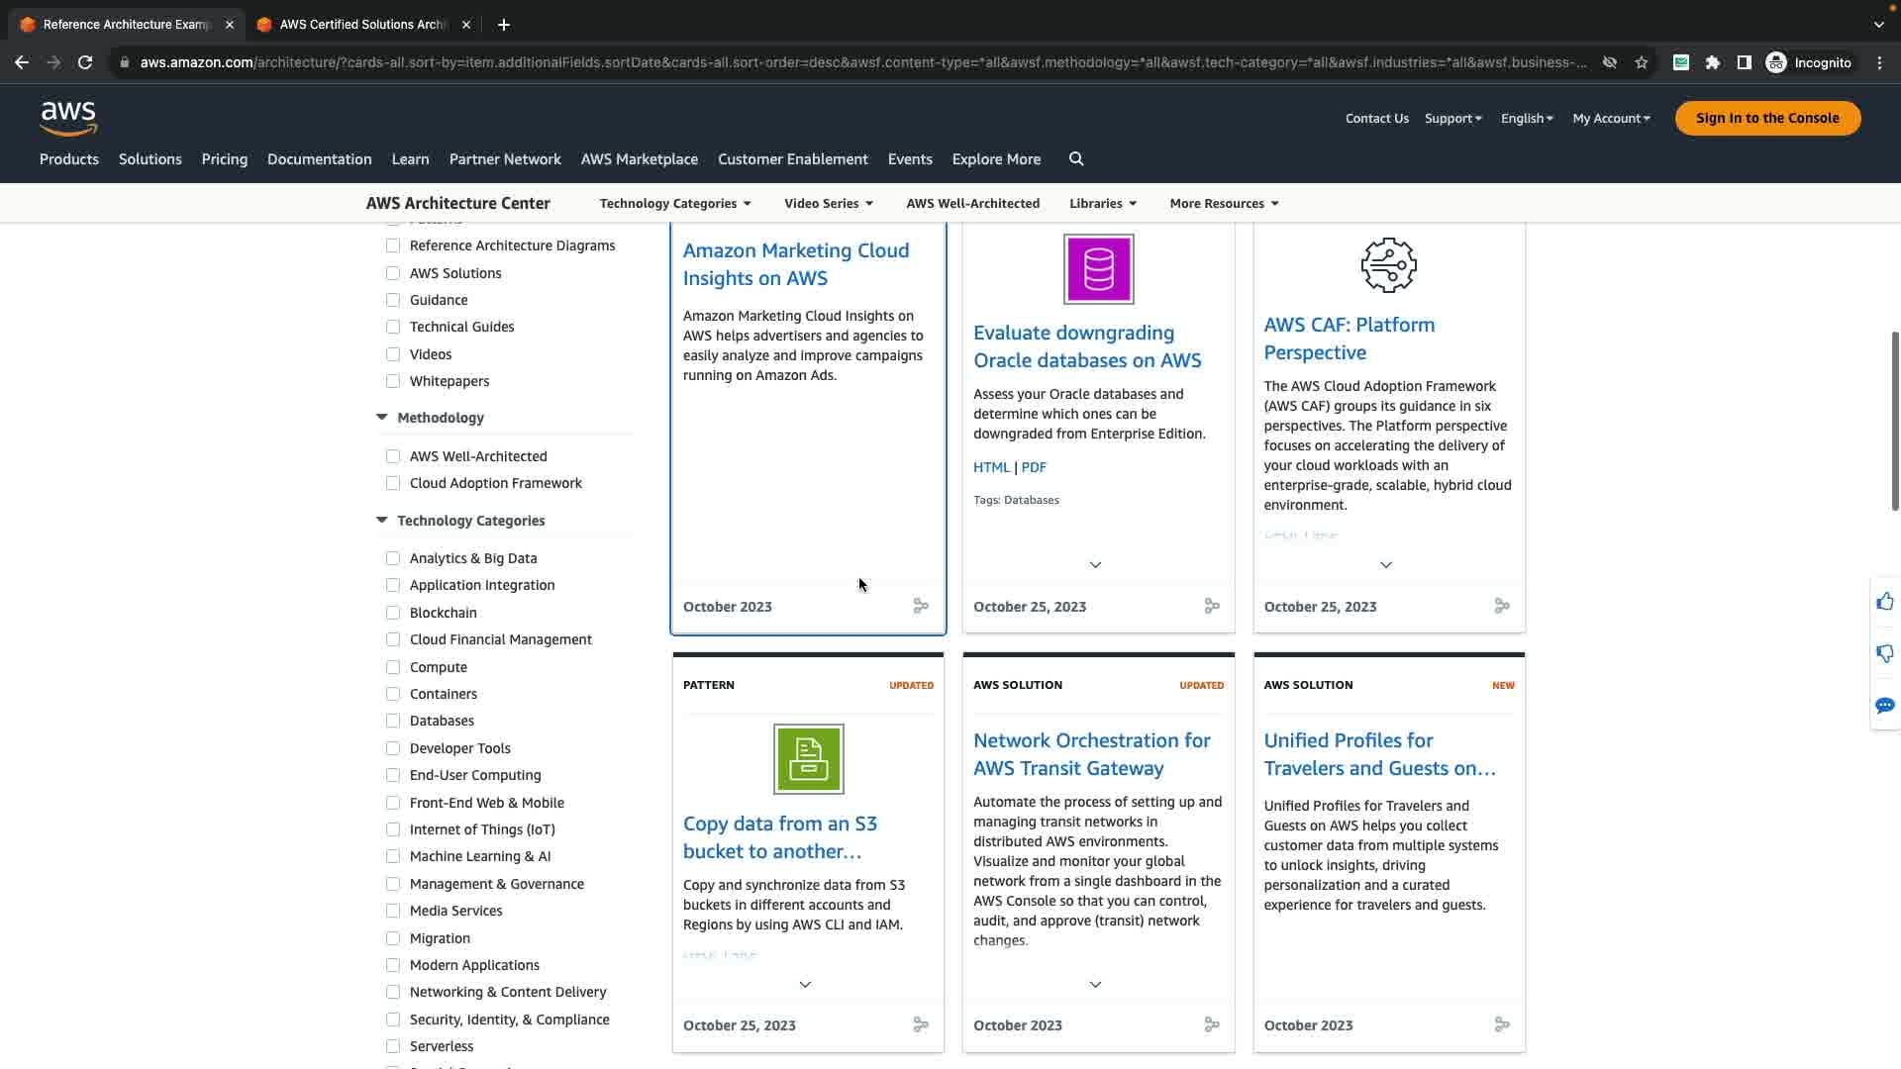Tick the Machine Learning & AI checkbox
1901x1069 pixels.
click(393, 856)
